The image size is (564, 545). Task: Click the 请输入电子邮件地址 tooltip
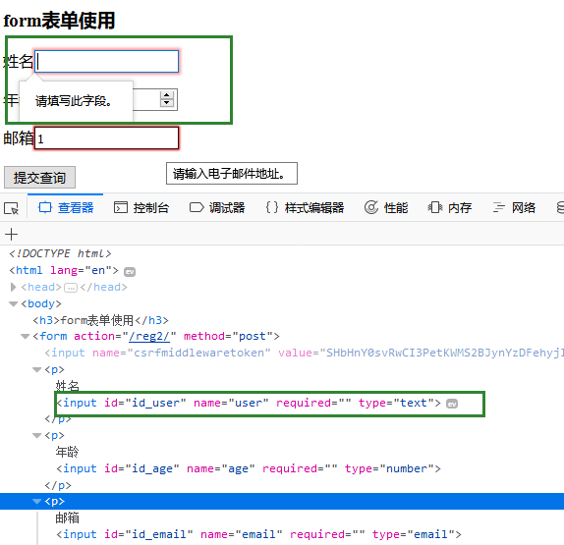coord(232,173)
